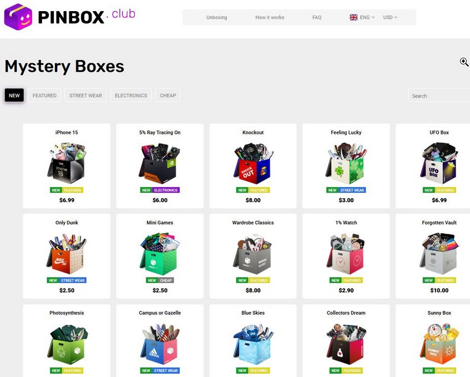Focus the Search input field
Screen dimensions: 470x377
[439, 95]
